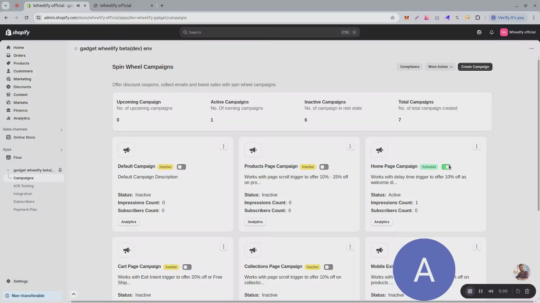Toggle the Default Campaign switch on

click(x=181, y=167)
